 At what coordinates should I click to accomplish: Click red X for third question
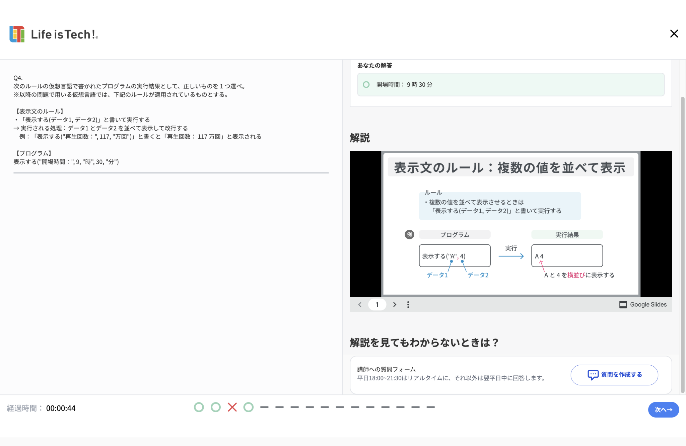pyautogui.click(x=232, y=407)
